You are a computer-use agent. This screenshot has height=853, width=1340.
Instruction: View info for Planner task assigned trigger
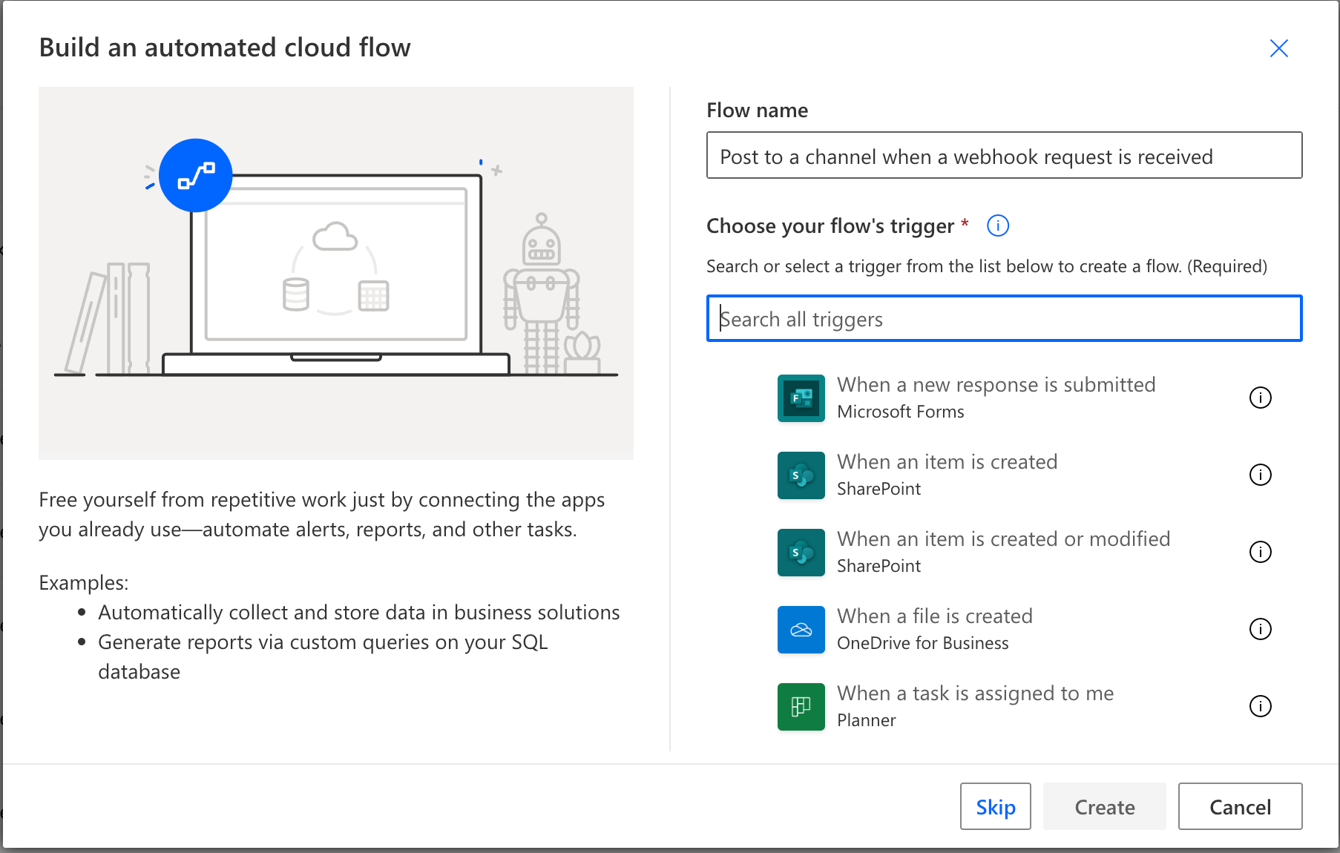[1260, 707]
